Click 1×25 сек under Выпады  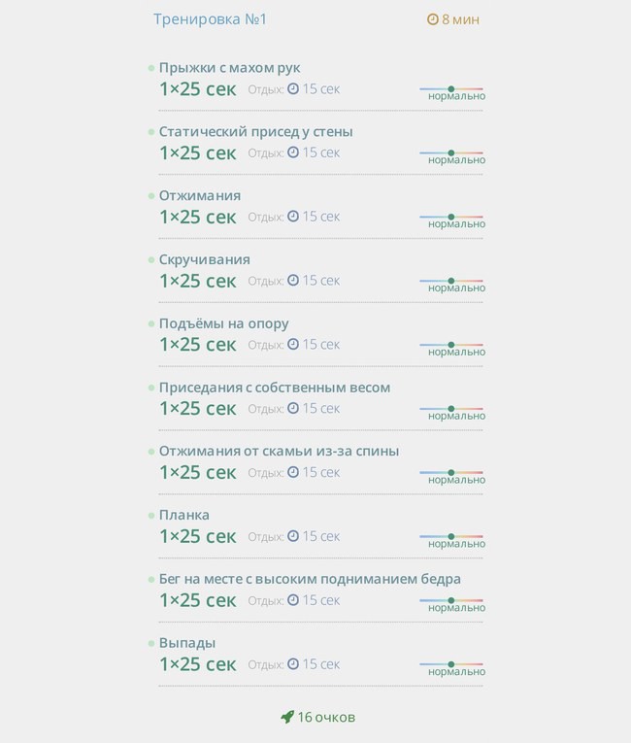[197, 664]
